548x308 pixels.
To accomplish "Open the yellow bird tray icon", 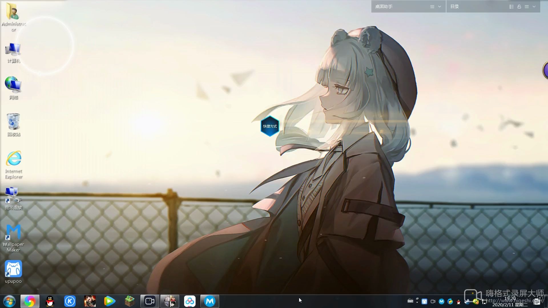I will [450, 301].
